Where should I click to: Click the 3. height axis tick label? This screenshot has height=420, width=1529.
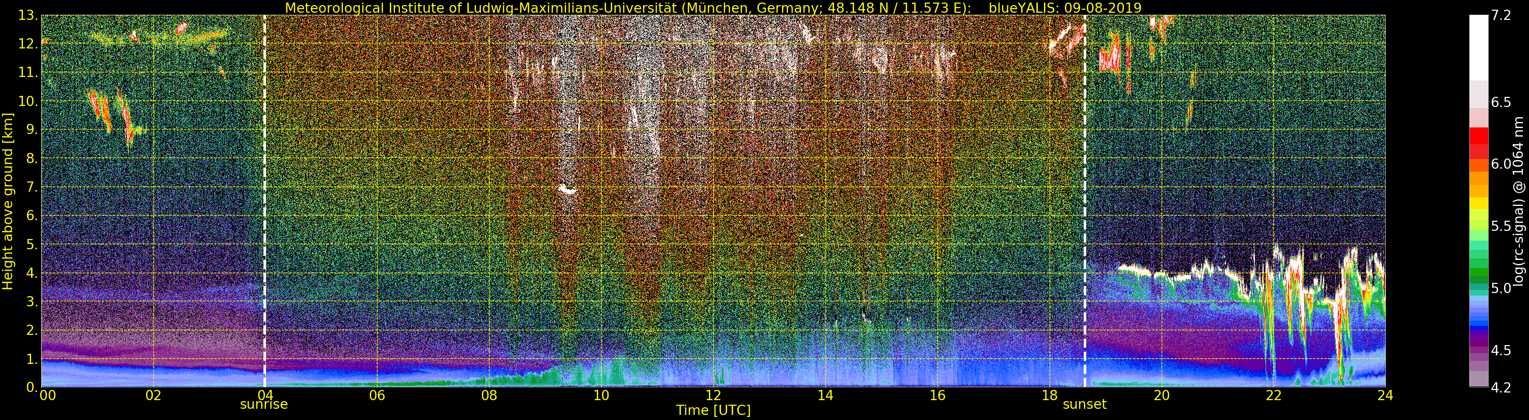(32, 301)
